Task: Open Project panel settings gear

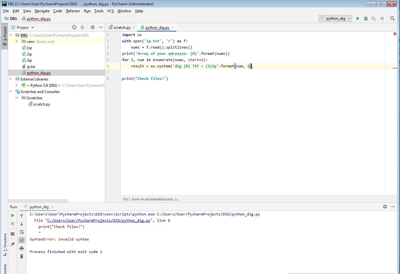Action: click(92, 28)
